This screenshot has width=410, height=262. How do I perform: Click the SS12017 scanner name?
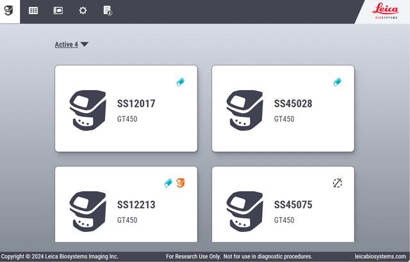(136, 104)
